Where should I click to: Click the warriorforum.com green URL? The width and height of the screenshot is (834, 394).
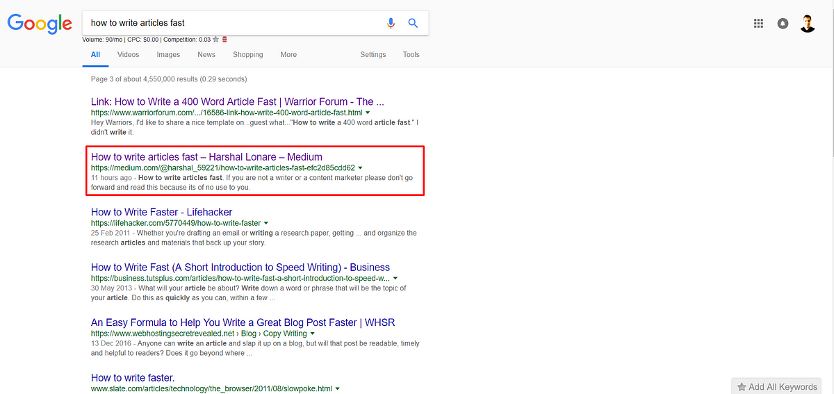coord(227,113)
